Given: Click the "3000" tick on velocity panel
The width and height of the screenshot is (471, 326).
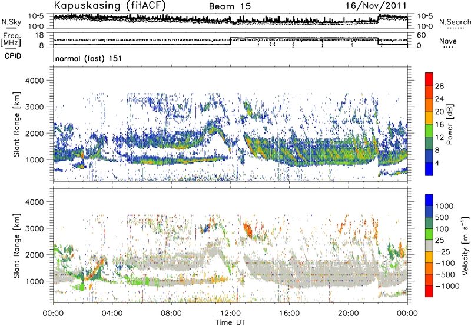Looking at the screenshot, I should (x=34, y=228).
